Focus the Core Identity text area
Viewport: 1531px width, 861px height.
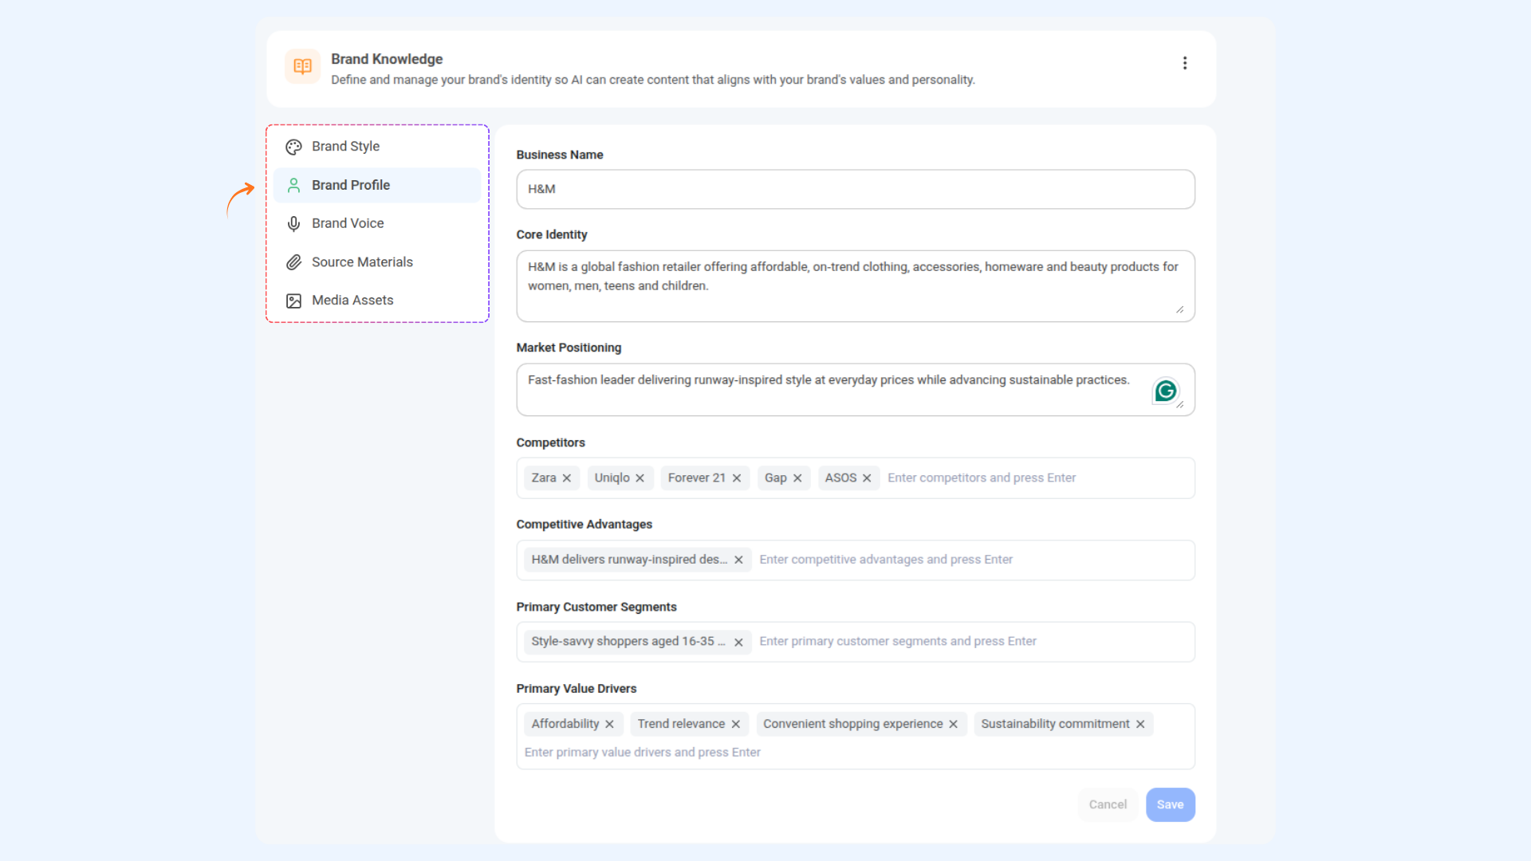pyautogui.click(x=856, y=286)
